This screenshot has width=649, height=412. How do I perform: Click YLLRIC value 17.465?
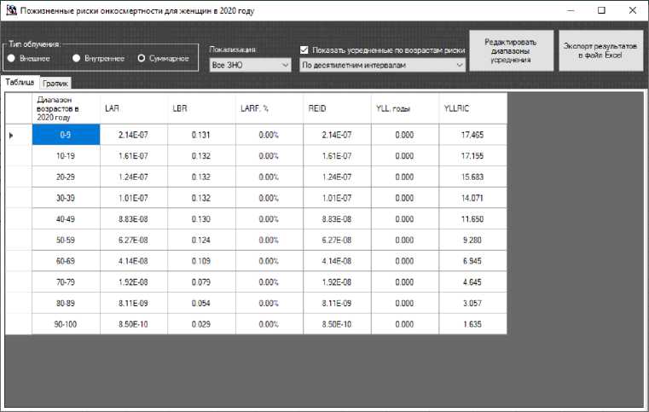[473, 135]
